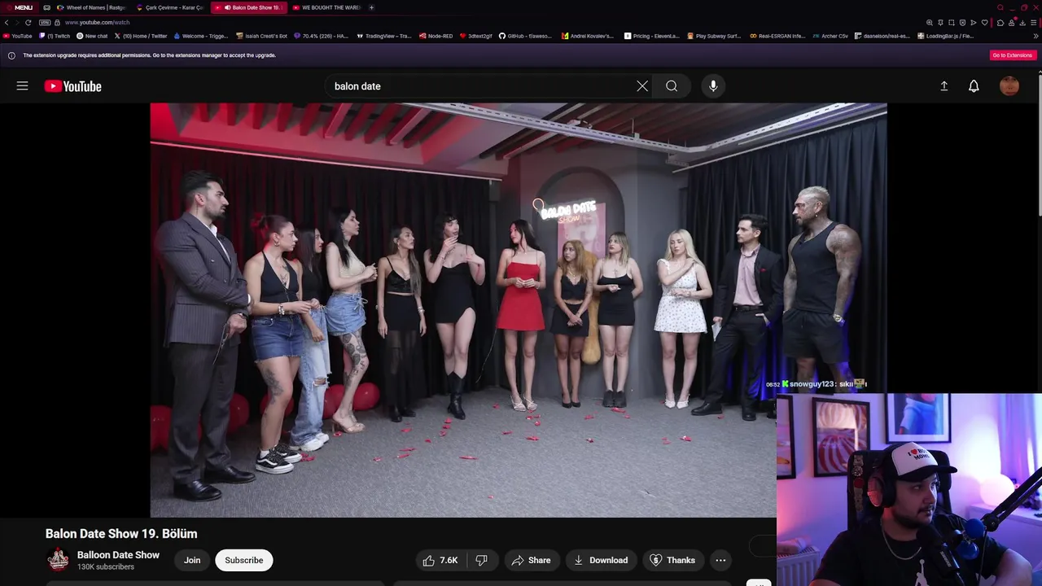
Task: Open Archer CSV bookmark
Action: [x=830, y=36]
